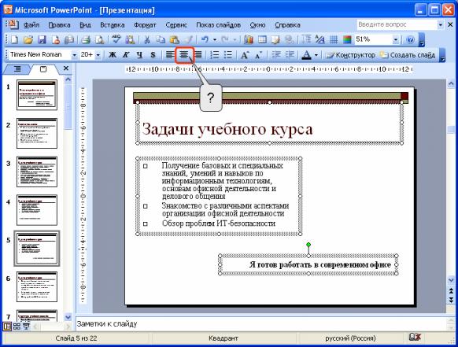Click the Increase Indent icon

(290, 54)
